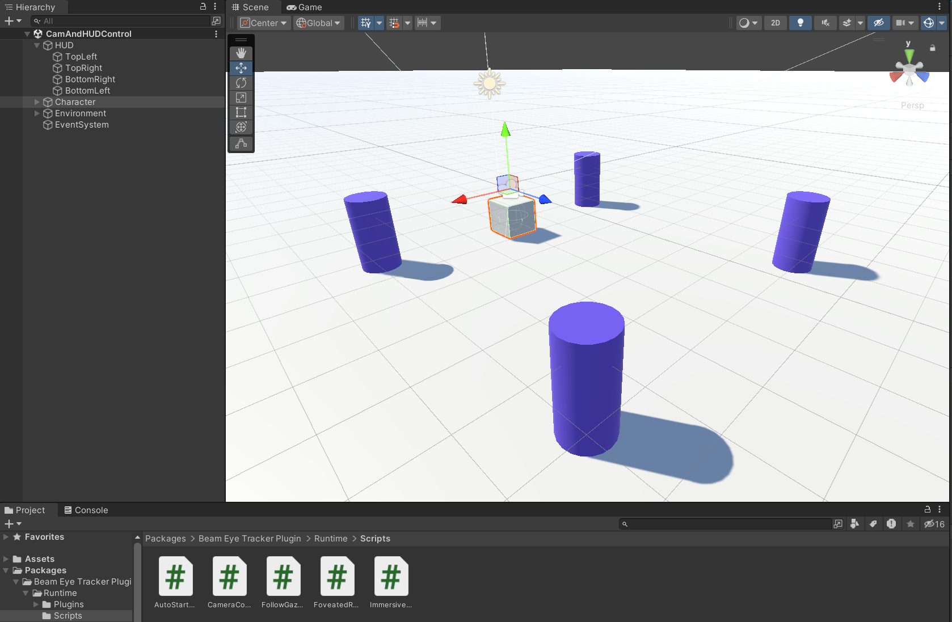Toggle scene lighting
Screen dimensions: 952x622
(800, 23)
